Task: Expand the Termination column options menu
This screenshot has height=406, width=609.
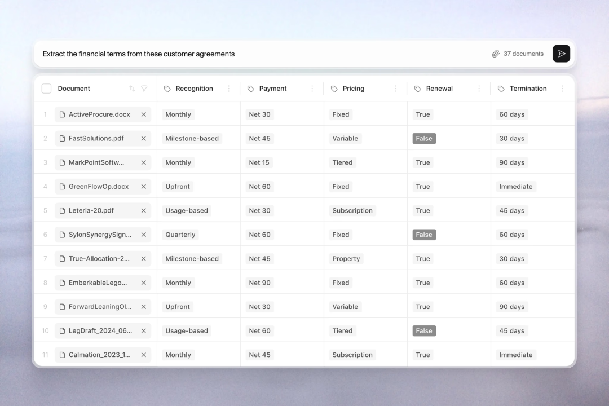Action: [x=562, y=89]
